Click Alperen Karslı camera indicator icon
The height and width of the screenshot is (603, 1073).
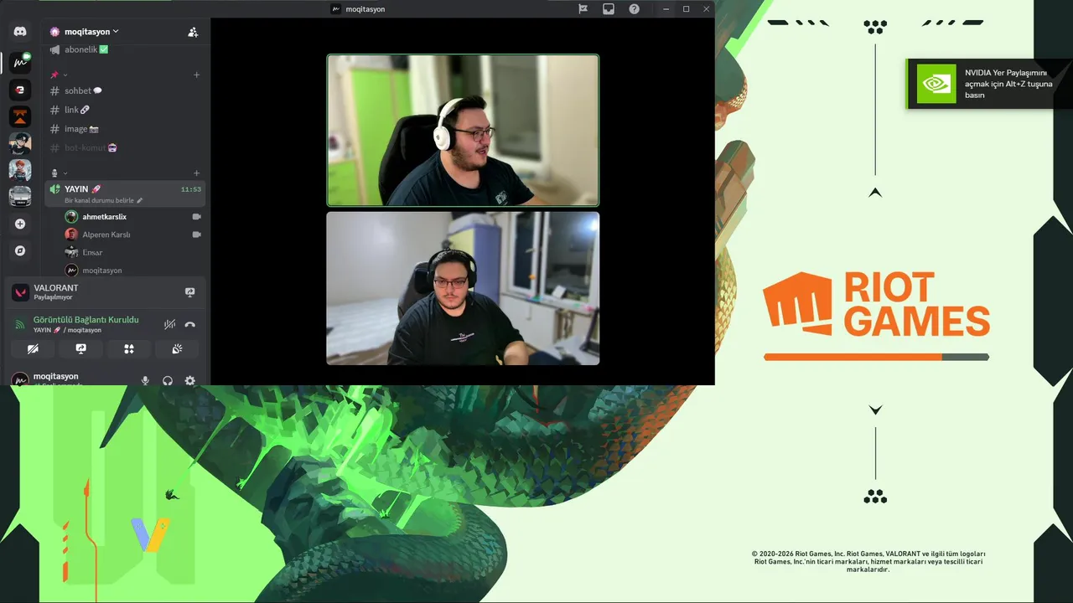coord(197,234)
